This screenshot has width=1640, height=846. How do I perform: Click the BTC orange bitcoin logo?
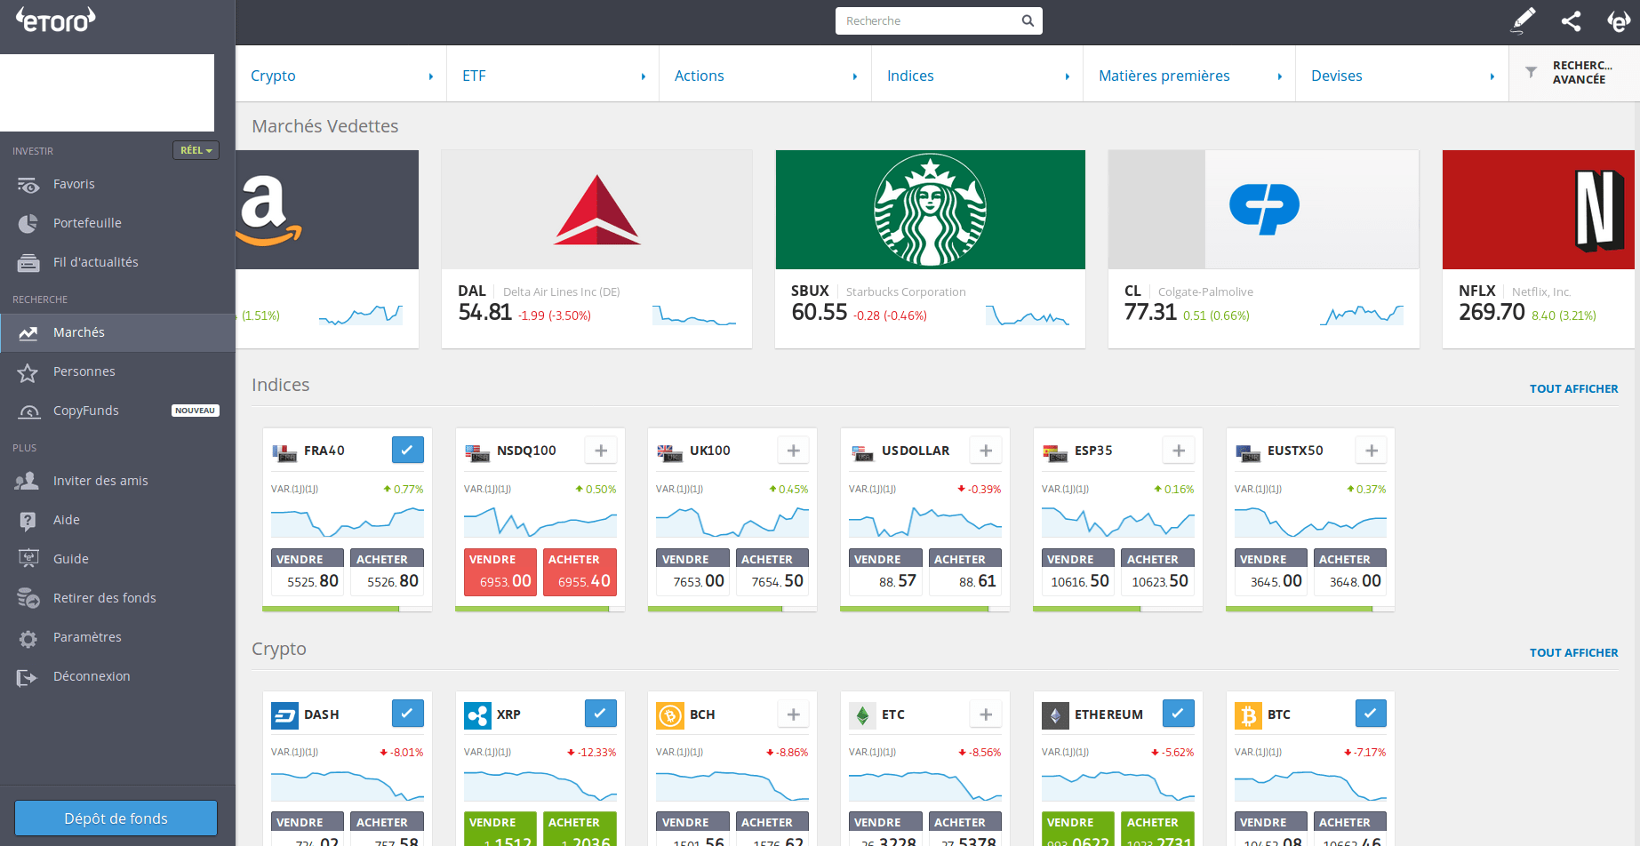coord(1248,714)
